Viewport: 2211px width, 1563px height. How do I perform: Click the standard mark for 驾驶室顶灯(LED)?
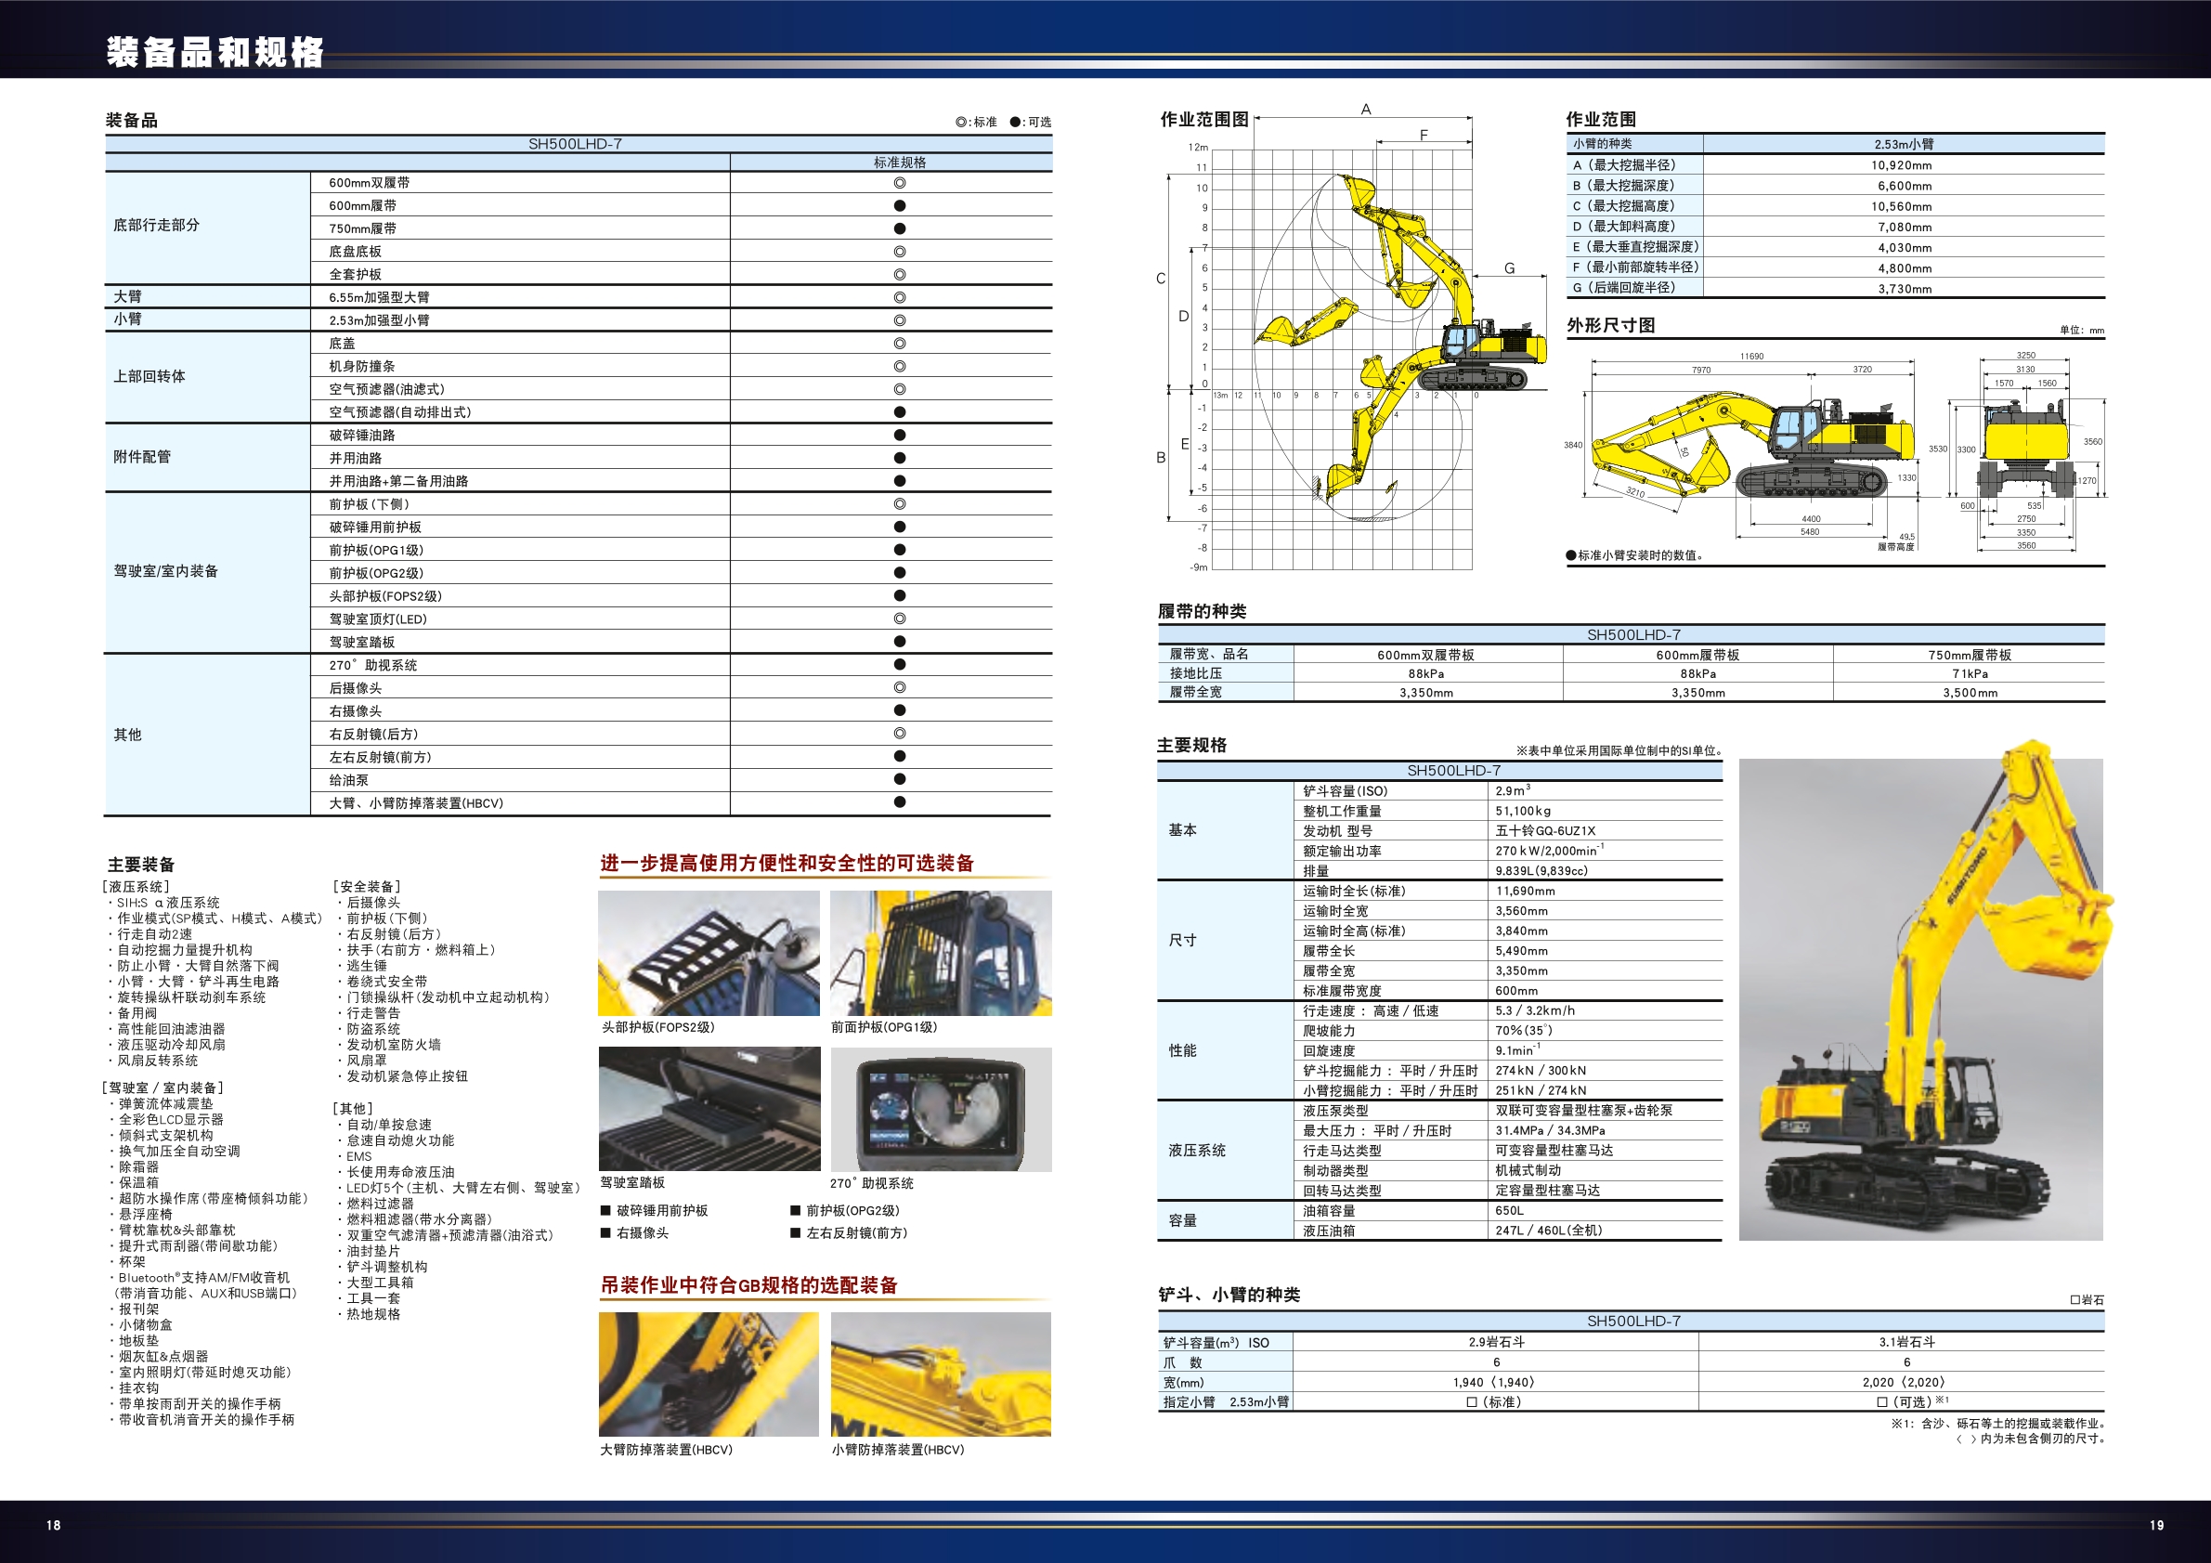[900, 619]
